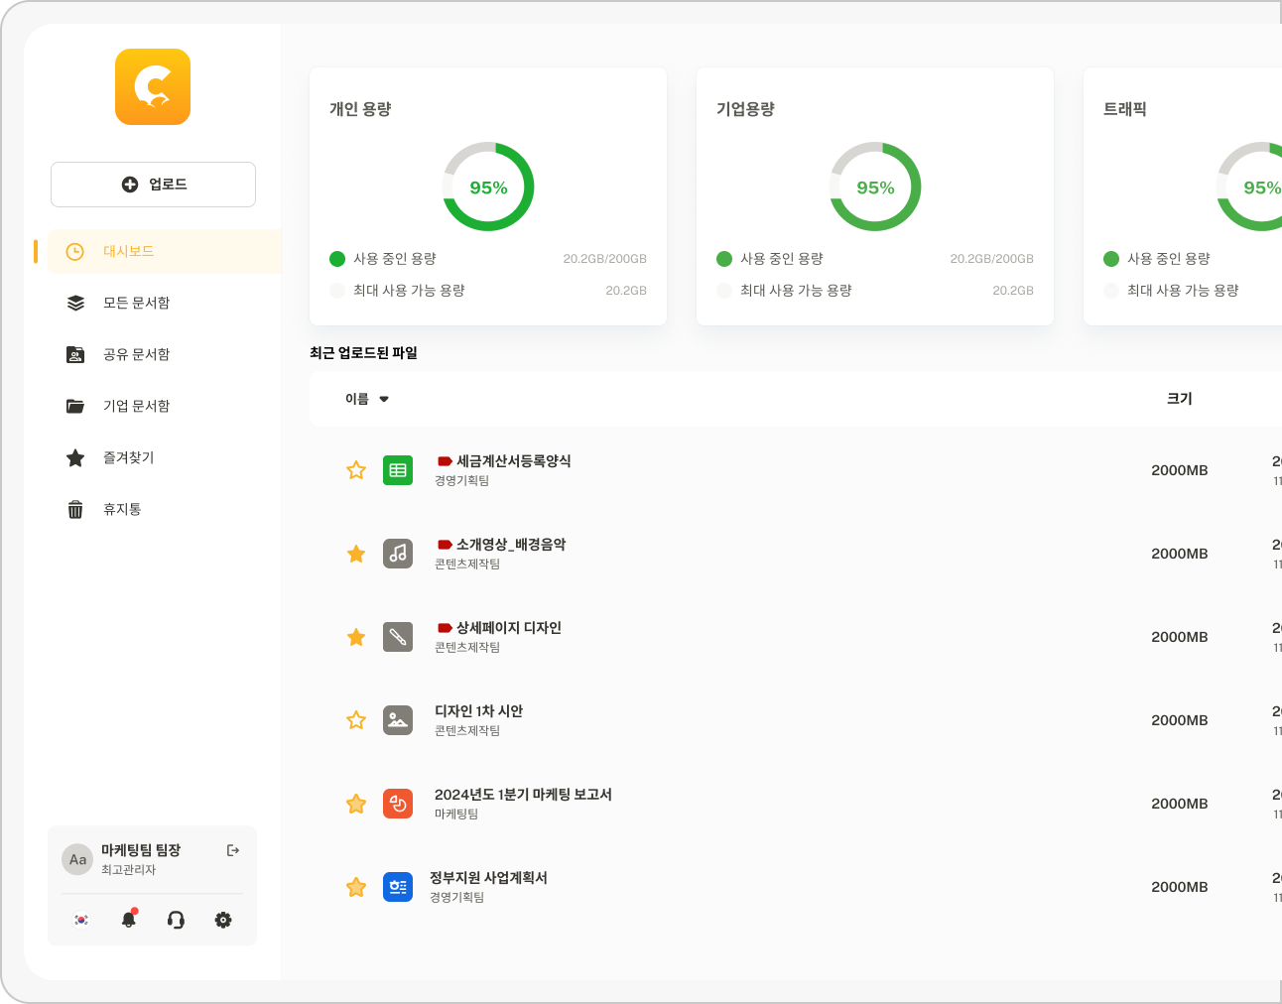The width and height of the screenshot is (1282, 1004).
Task: Click the 업로드 upload button
Action: click(x=153, y=185)
